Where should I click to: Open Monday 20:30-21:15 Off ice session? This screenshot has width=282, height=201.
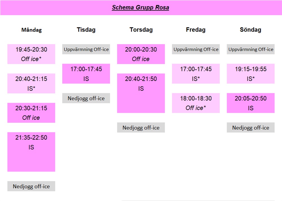pyautogui.click(x=31, y=113)
